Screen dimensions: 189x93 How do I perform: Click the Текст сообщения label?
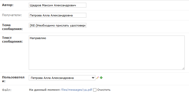[12, 40]
